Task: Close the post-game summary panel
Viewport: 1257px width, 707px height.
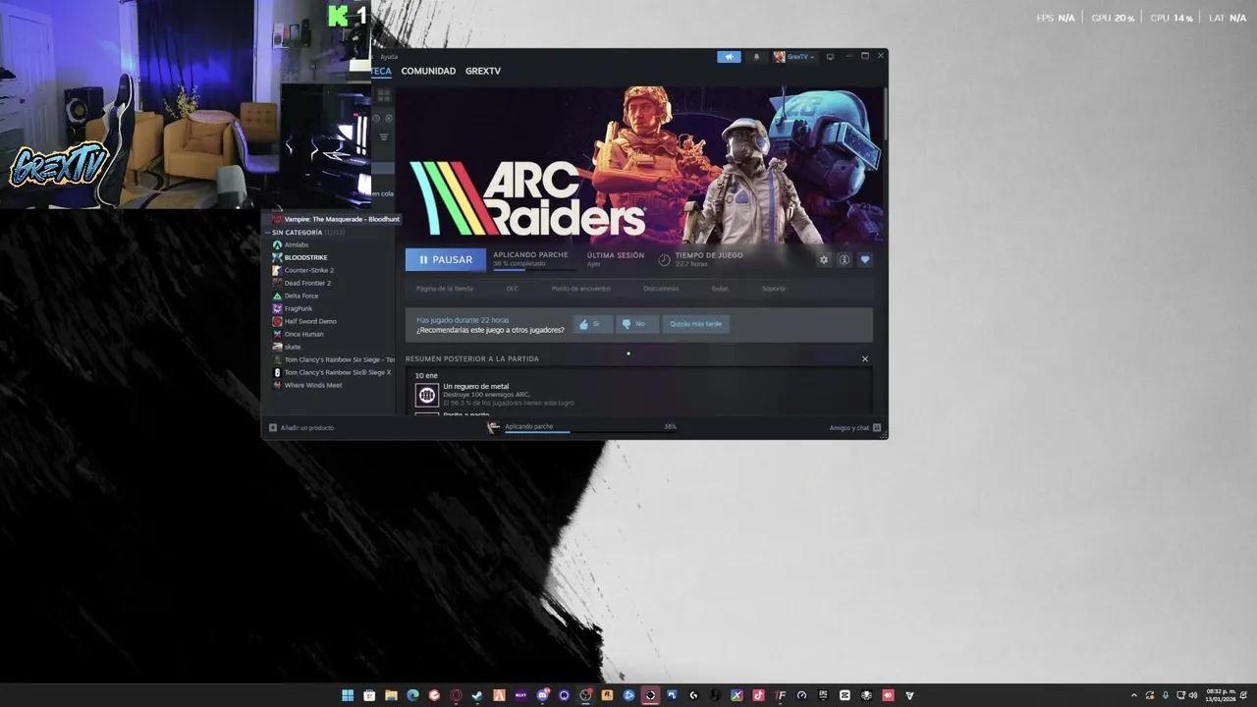Action: click(865, 359)
